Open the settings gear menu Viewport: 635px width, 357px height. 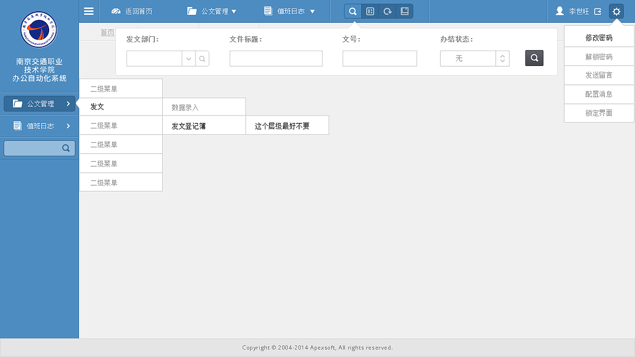pos(616,10)
